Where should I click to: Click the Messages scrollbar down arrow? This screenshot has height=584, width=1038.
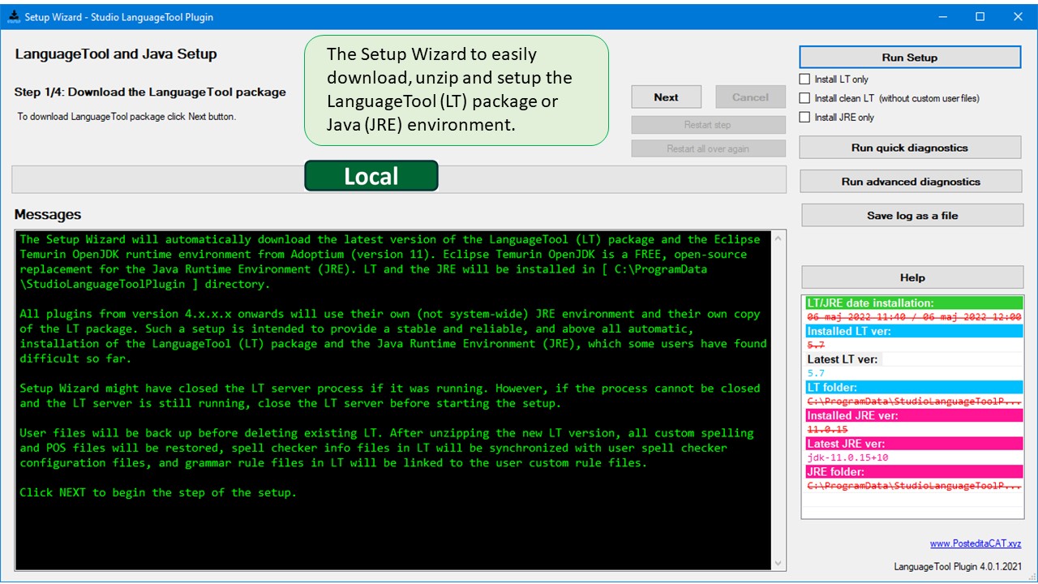click(x=778, y=563)
